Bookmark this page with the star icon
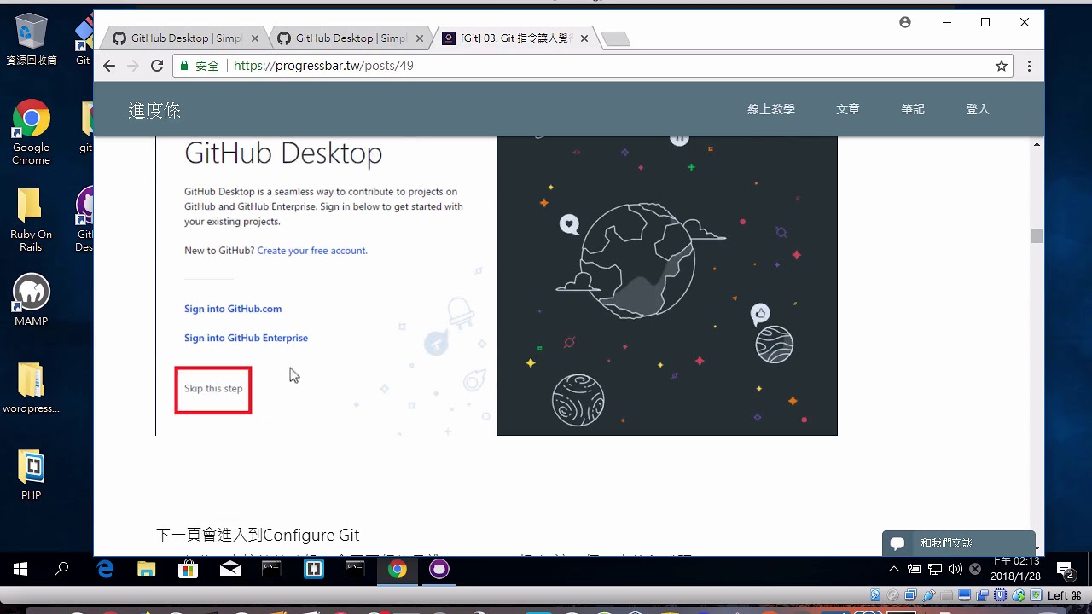Screen dimensions: 1092x614 point(1002,66)
